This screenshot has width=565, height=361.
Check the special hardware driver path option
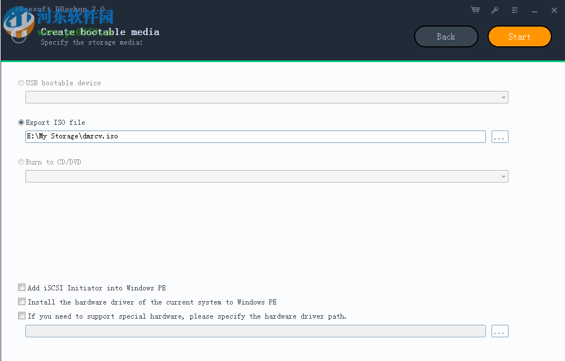click(x=22, y=316)
